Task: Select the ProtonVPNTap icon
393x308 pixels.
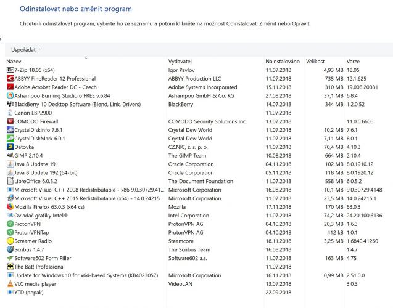Action: tap(10, 232)
